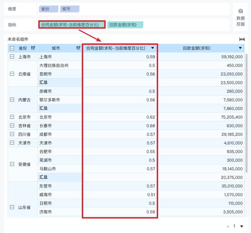Click the fit-width icon beside 未命名组件

point(242,39)
